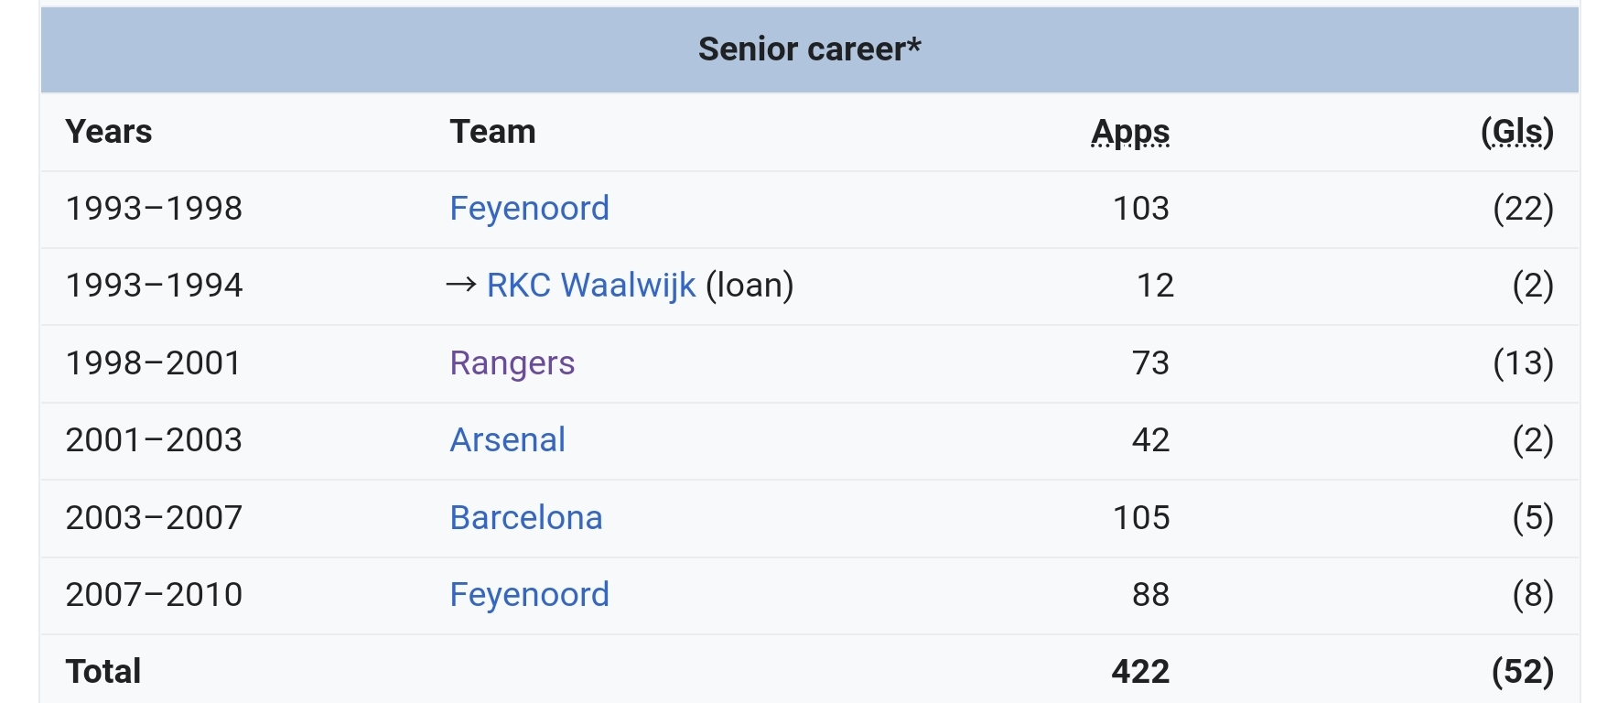This screenshot has width=1618, height=703.
Task: Click the 422 total appearances value
Action: tap(1140, 672)
